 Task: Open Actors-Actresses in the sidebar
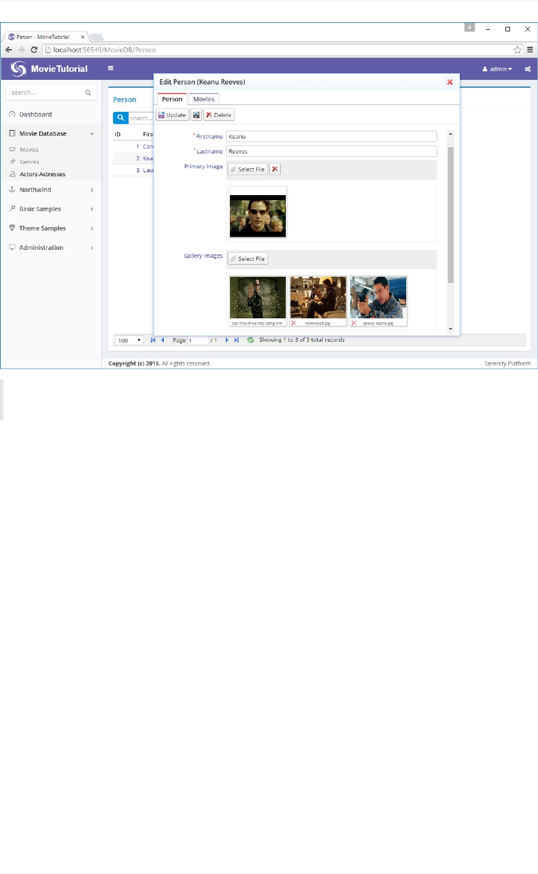pos(42,175)
